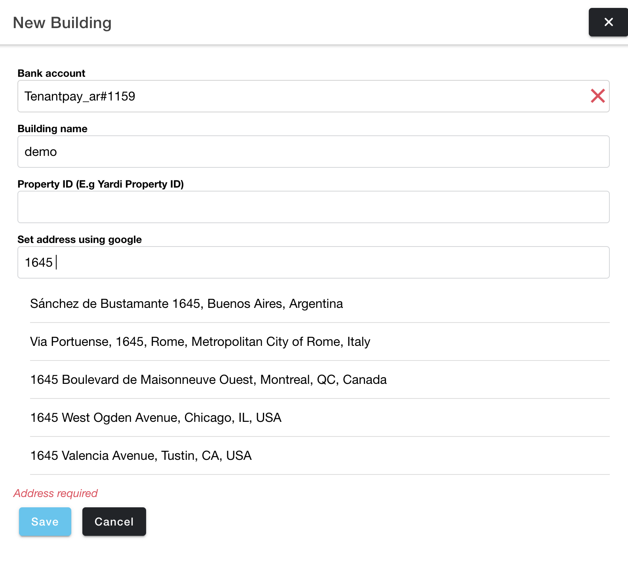Click the New Building dialog title

(62, 23)
